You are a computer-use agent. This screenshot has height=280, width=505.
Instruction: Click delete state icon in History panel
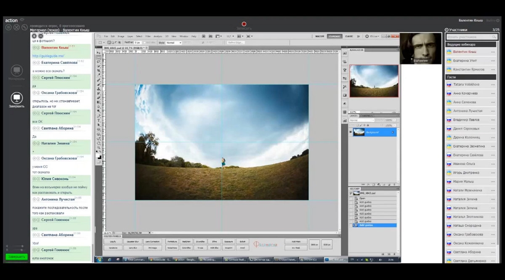[394, 254]
